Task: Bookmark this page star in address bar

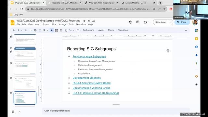Action: (x=164, y=9)
